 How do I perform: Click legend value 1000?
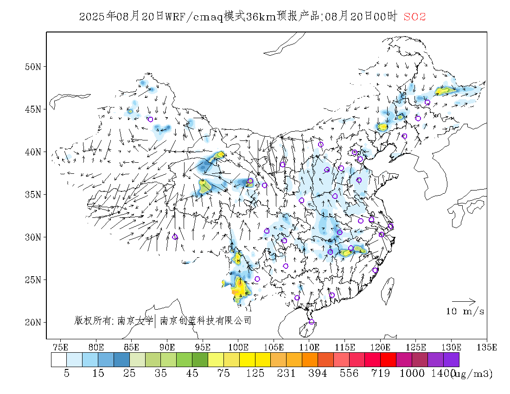point(412,373)
